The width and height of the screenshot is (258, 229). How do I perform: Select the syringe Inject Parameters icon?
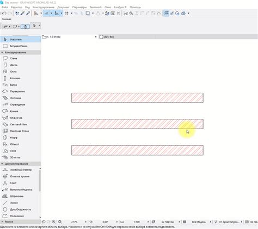coord(28,13)
